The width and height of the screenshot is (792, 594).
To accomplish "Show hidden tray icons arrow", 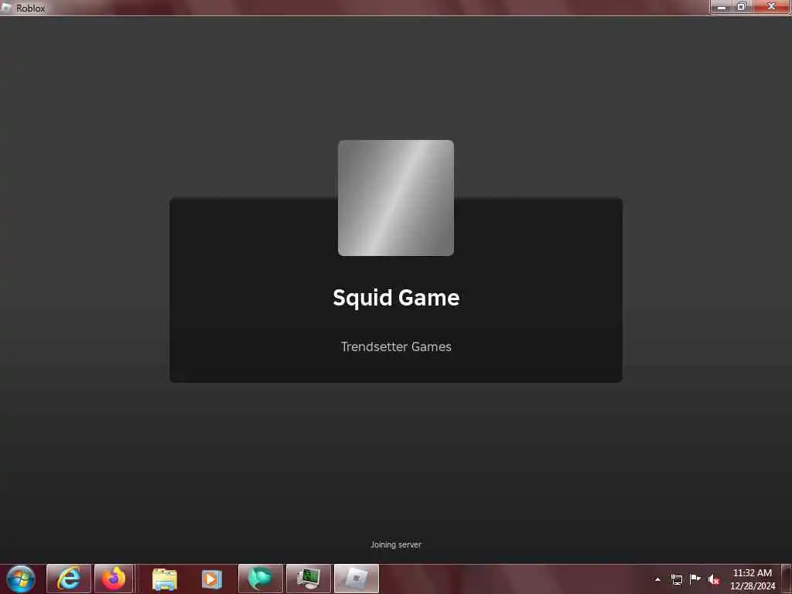I will click(x=657, y=579).
